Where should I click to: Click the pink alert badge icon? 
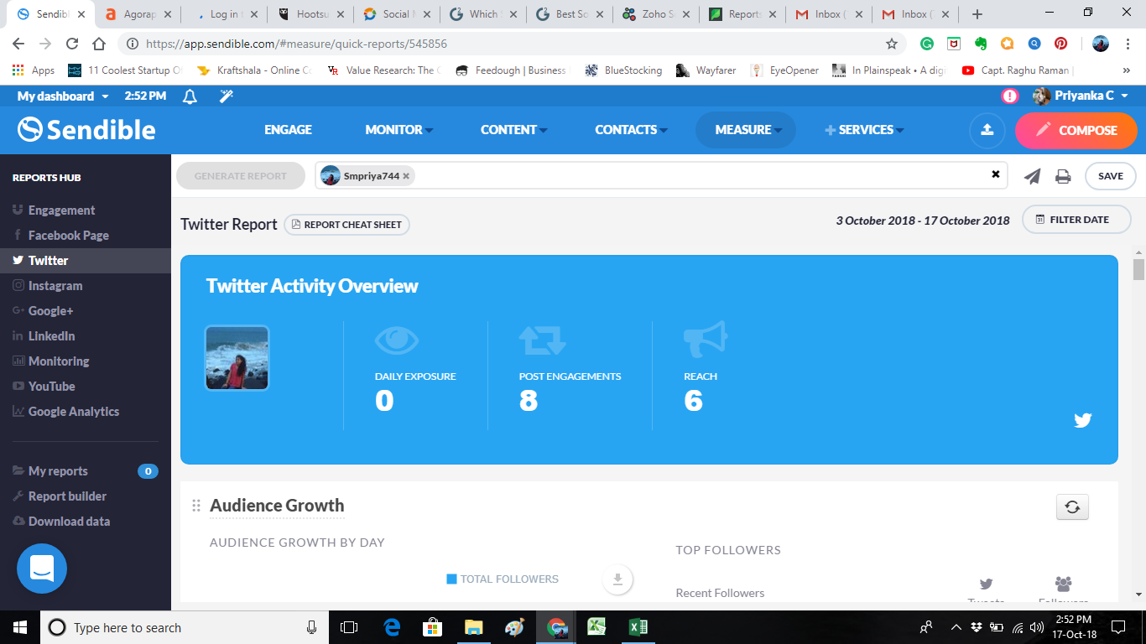[x=1010, y=96]
